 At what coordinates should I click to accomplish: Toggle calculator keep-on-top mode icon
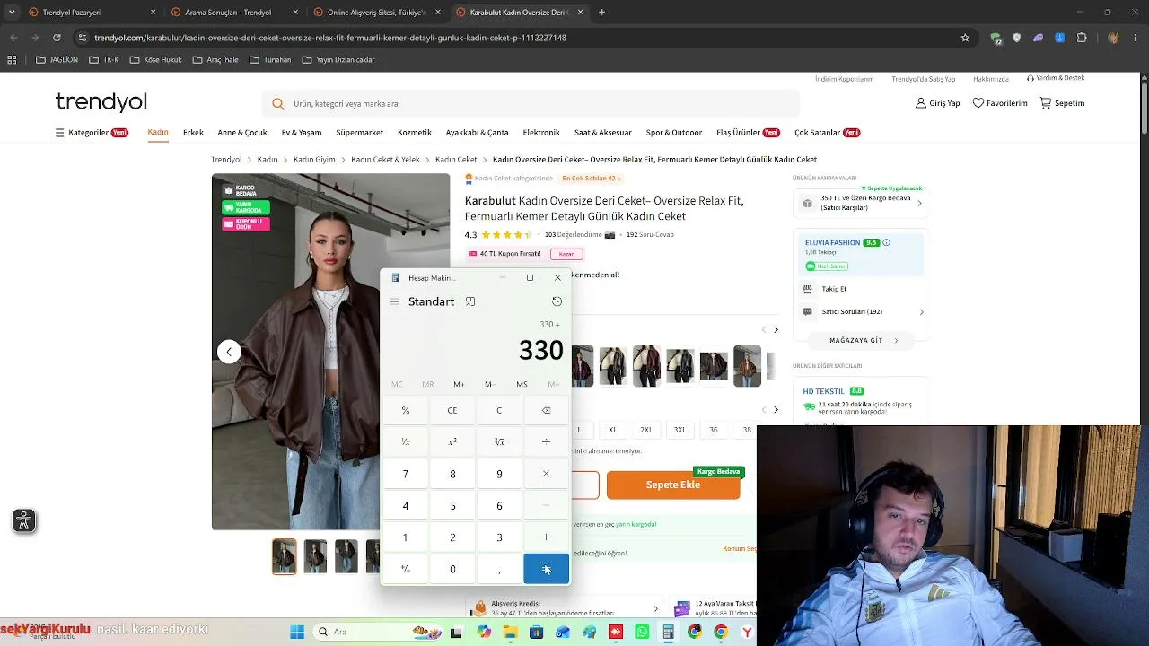click(x=470, y=301)
